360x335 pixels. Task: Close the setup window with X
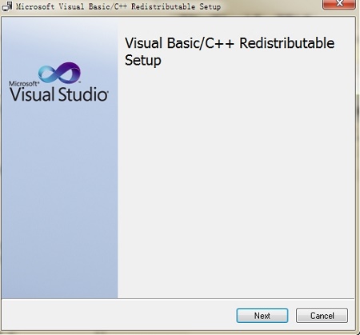point(339,4)
